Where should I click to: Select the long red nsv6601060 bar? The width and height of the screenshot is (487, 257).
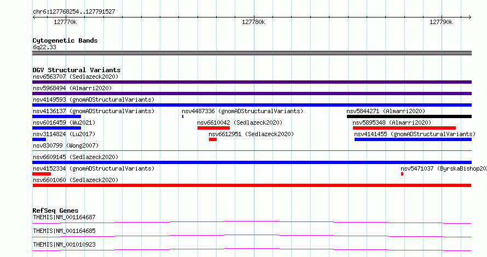pos(252,185)
